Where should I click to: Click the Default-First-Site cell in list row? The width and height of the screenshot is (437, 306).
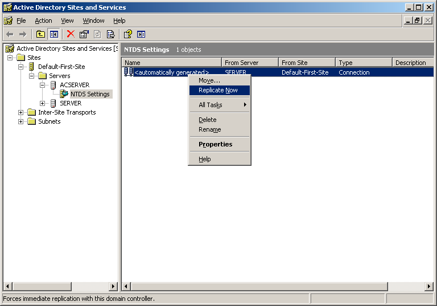tap(305, 72)
